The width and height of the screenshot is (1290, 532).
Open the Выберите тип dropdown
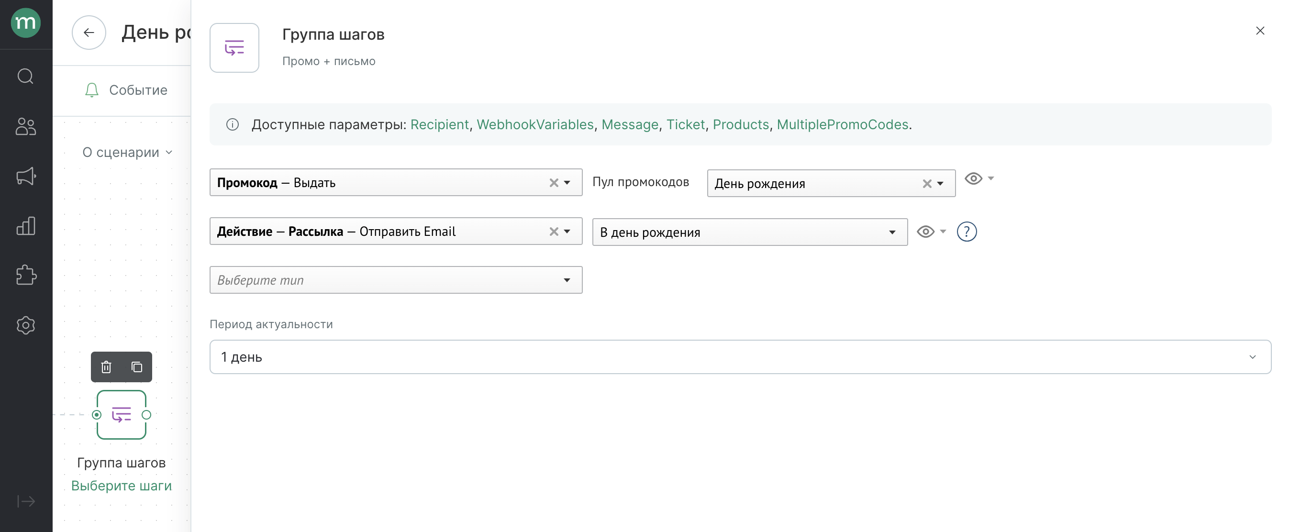396,280
